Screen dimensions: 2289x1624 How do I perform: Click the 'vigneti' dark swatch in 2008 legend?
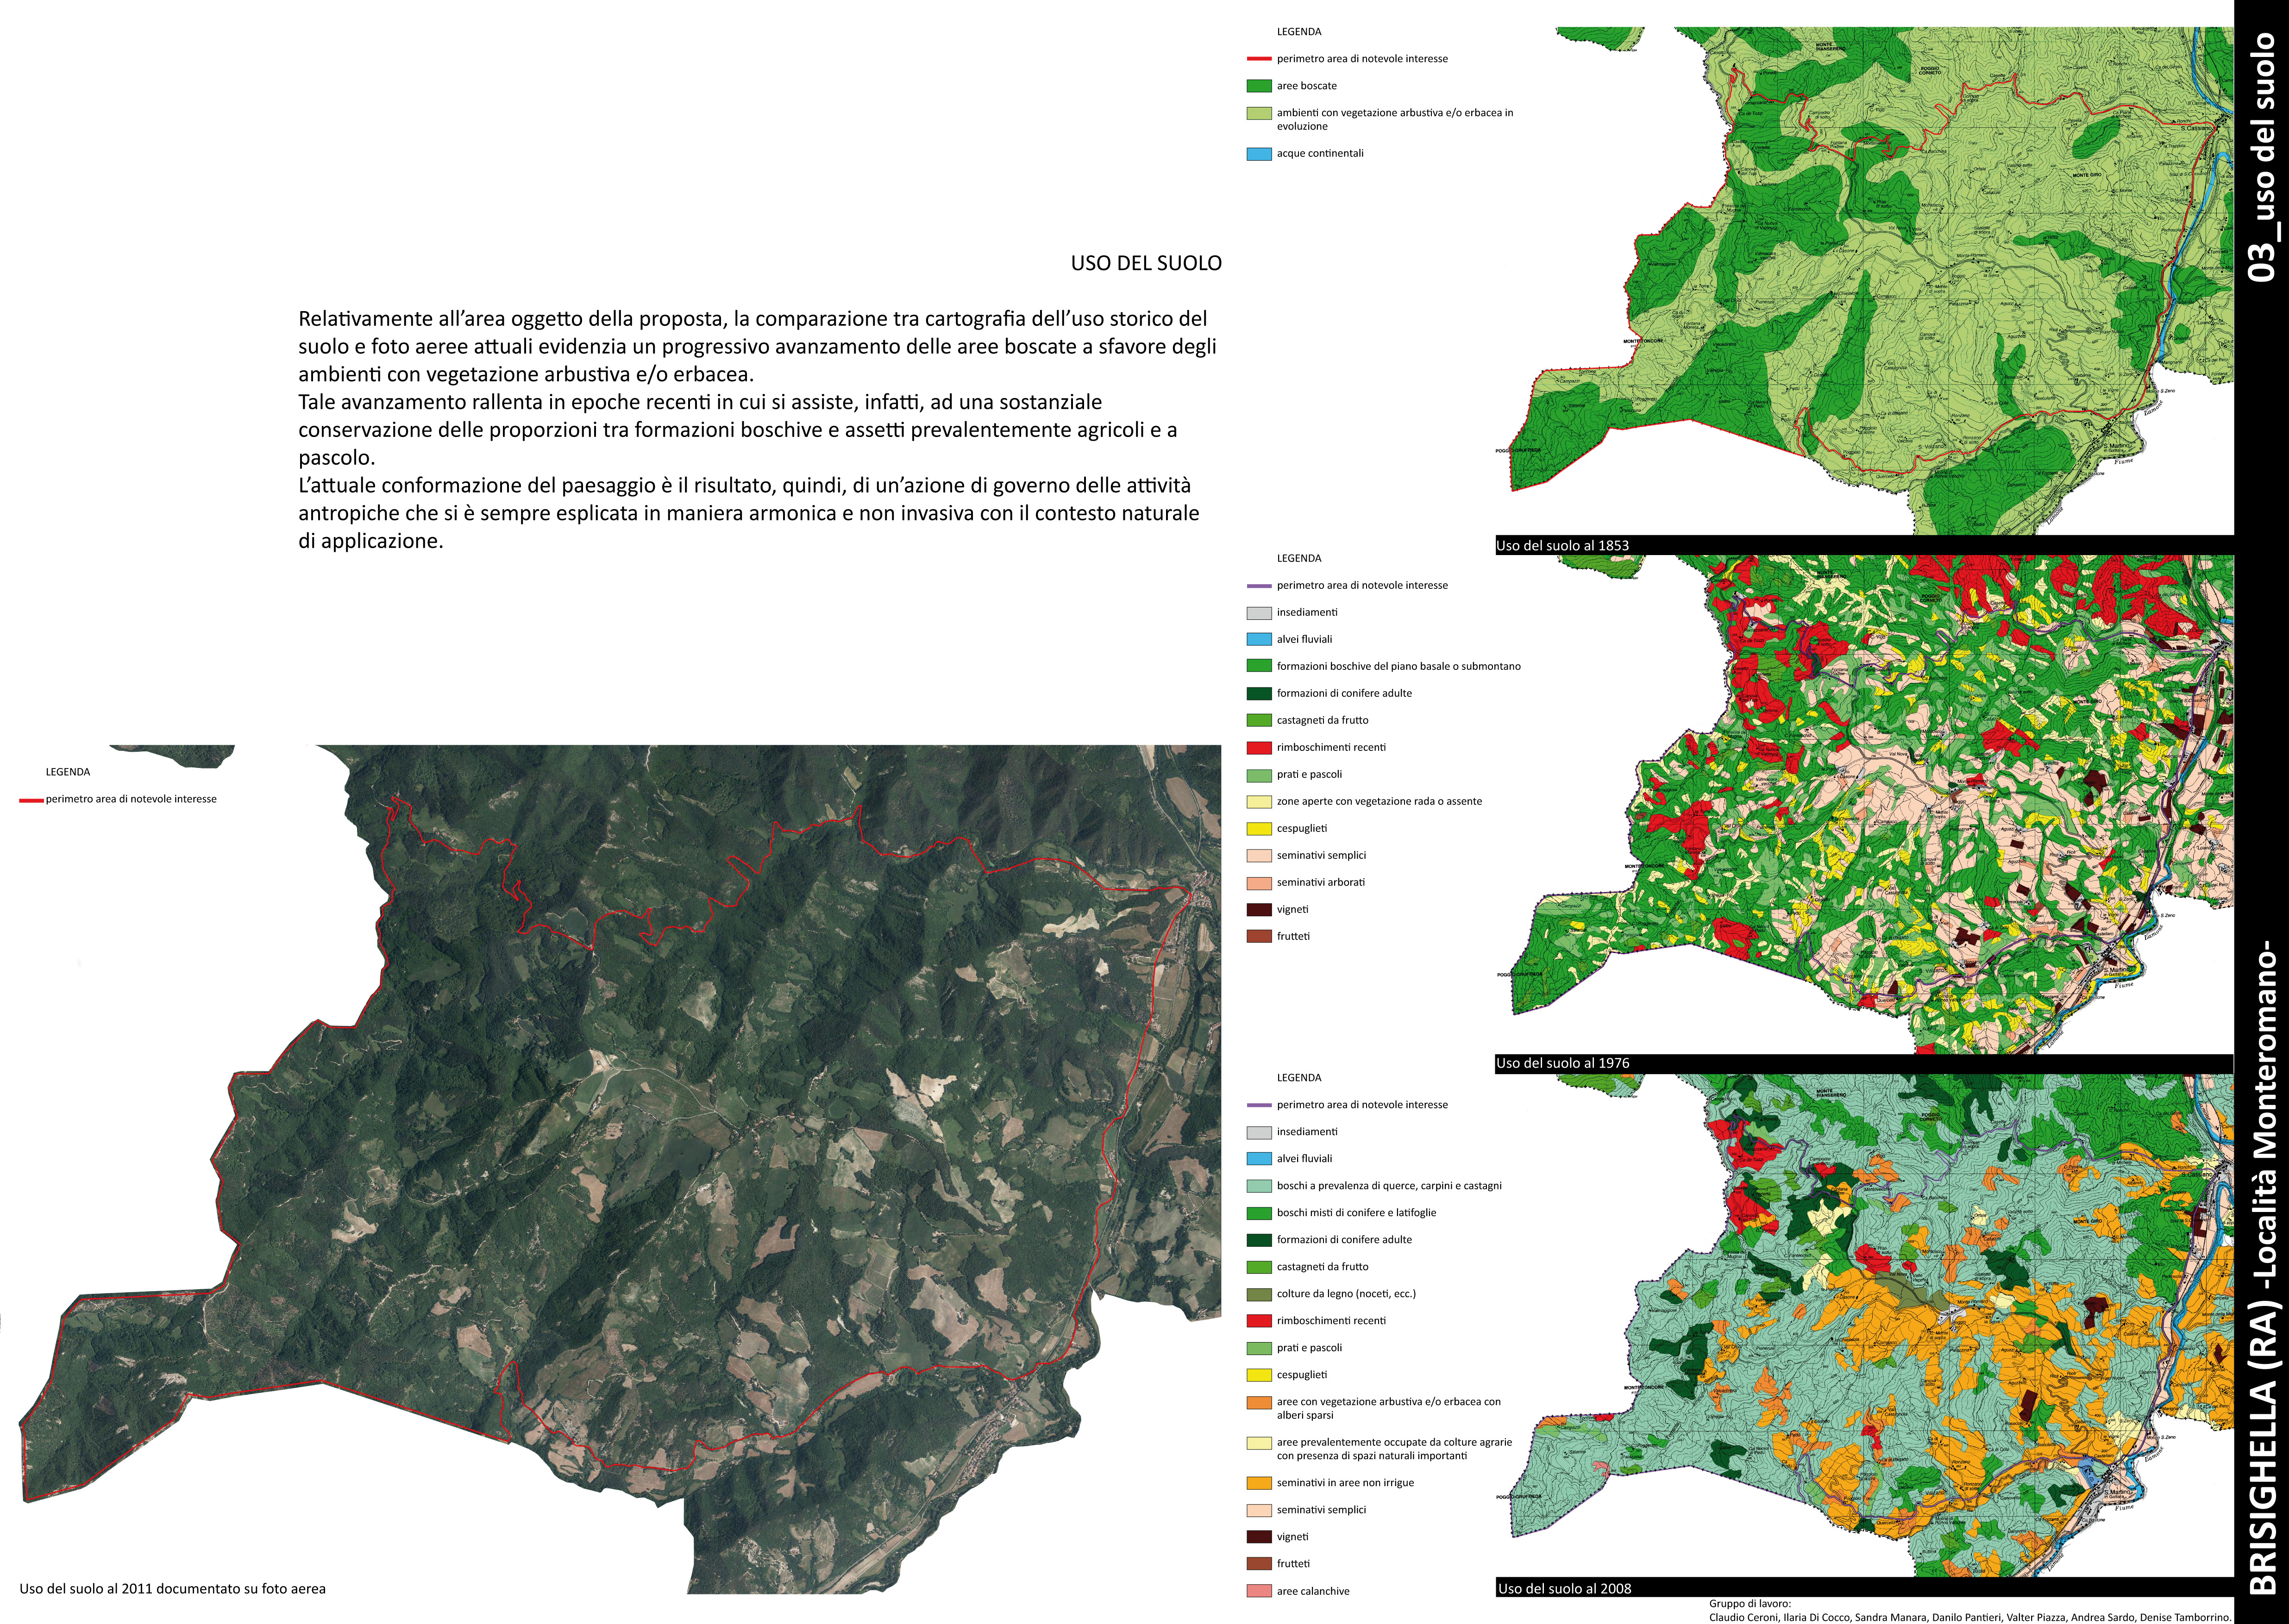click(1259, 1537)
